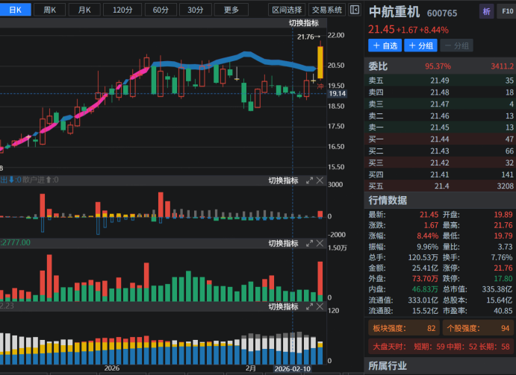Close the first sub-chart indicator panel
Image resolution: width=516 pixels, height=375 pixels.
pos(320,180)
